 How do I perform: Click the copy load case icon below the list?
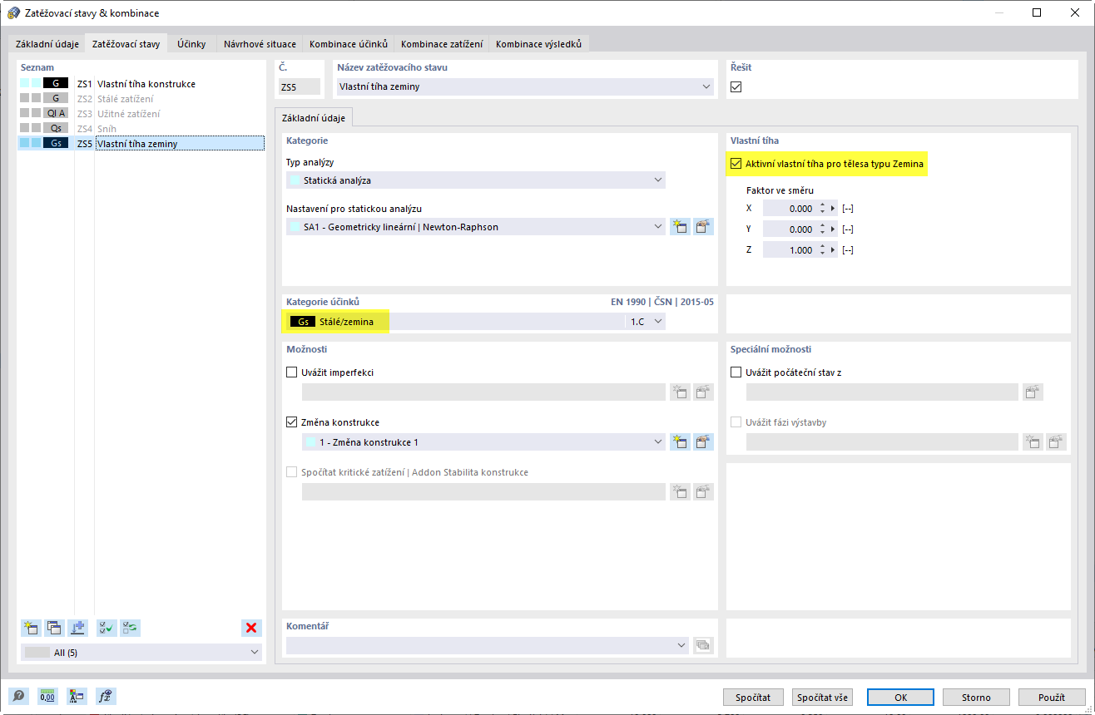pyautogui.click(x=55, y=628)
